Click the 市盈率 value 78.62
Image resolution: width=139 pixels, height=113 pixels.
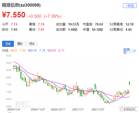tap(99, 24)
